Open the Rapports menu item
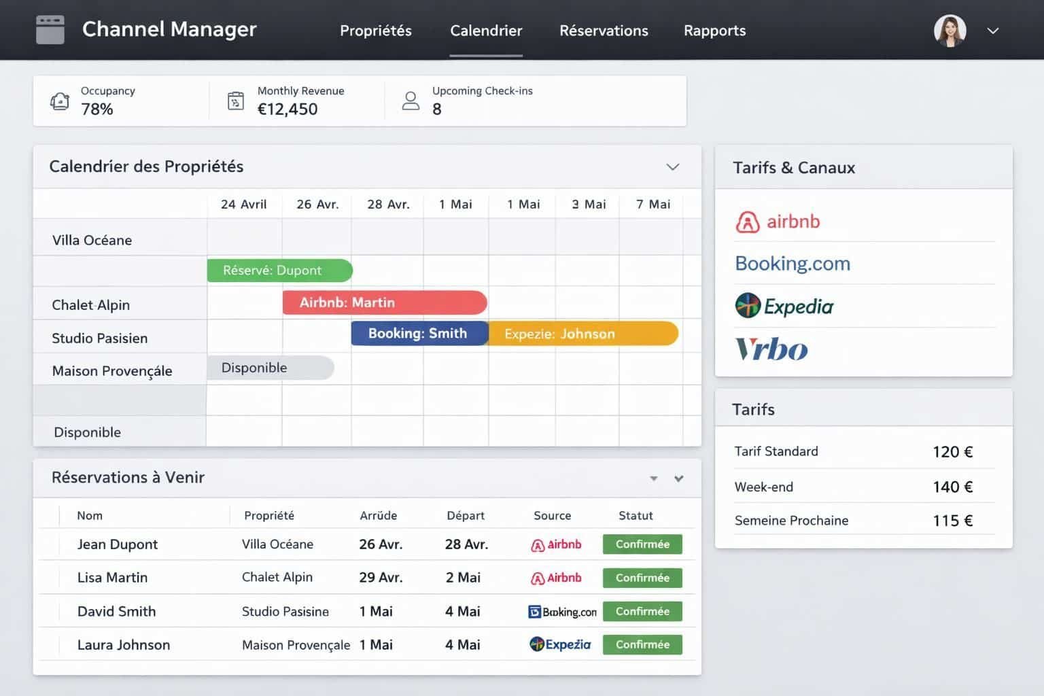The height and width of the screenshot is (696, 1044). click(x=714, y=31)
